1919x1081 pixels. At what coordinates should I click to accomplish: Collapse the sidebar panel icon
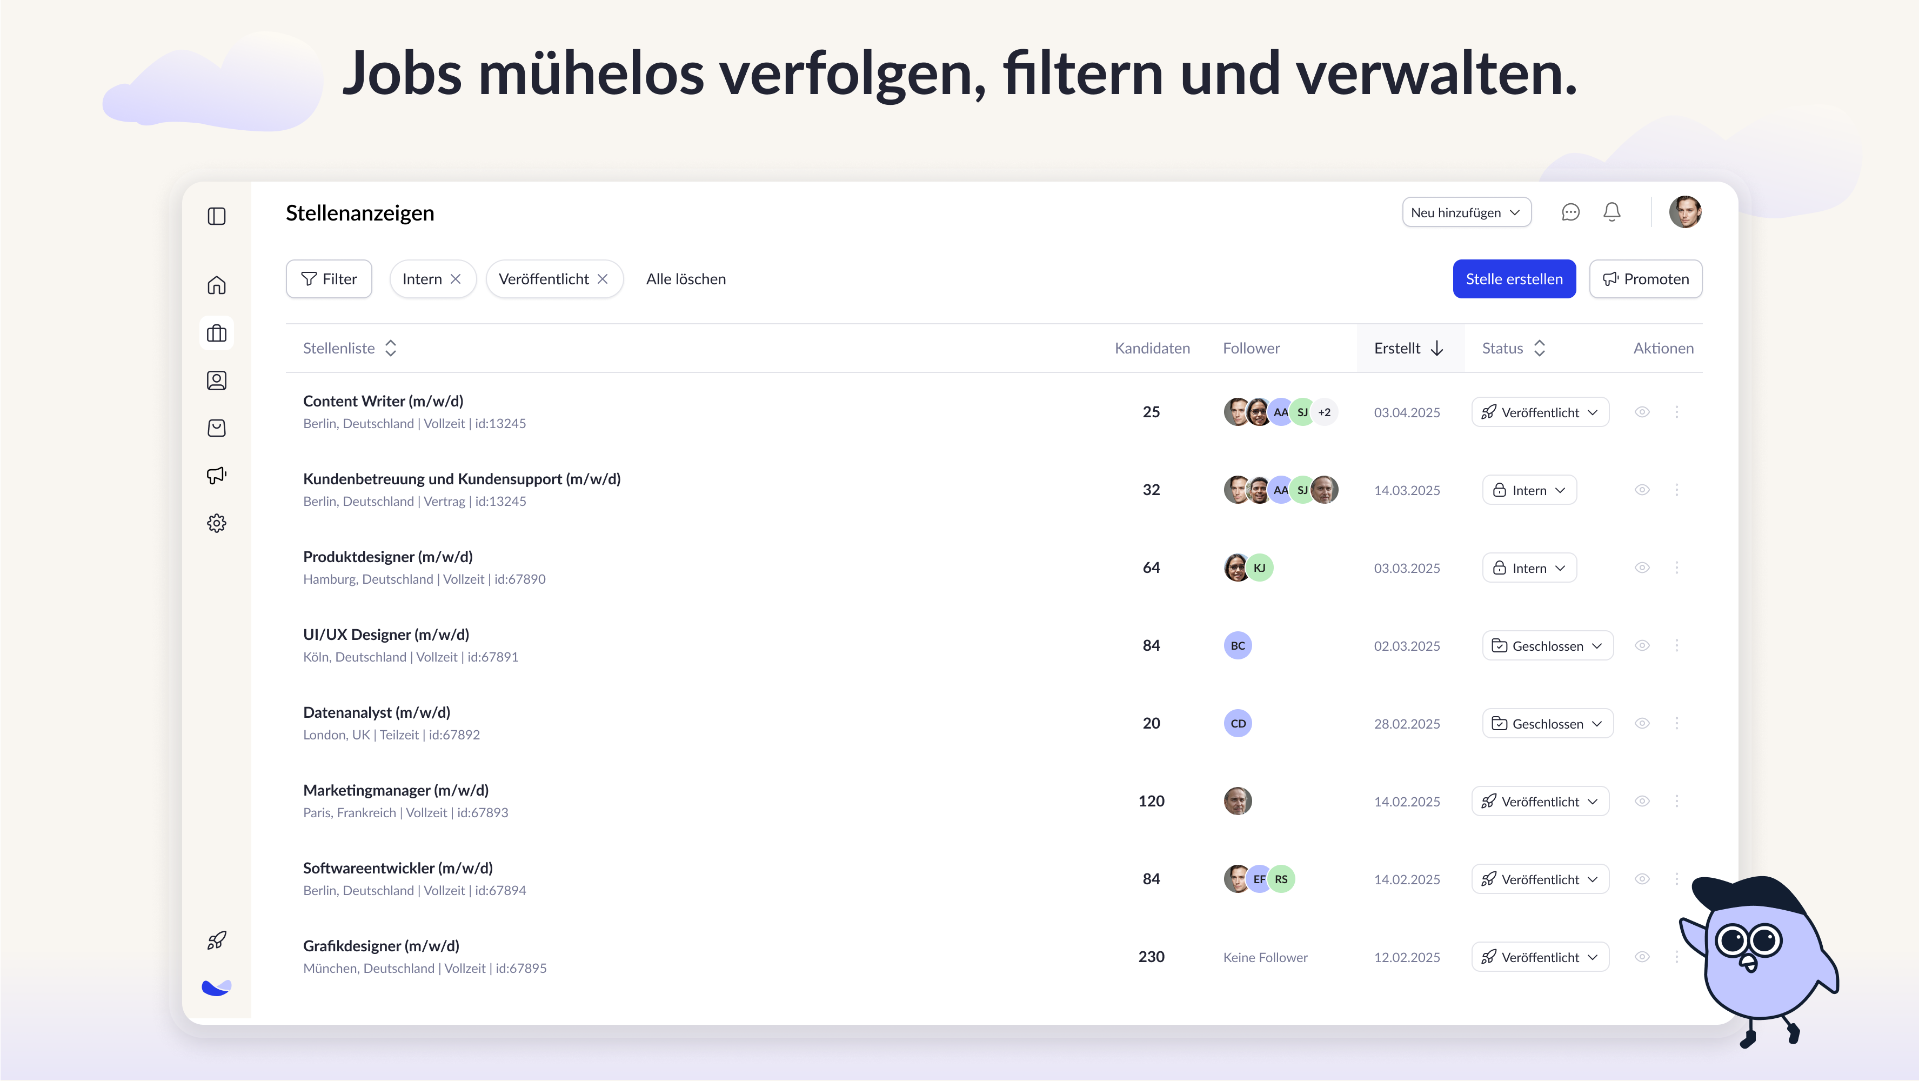point(217,216)
